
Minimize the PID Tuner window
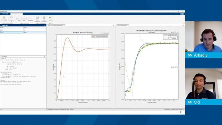pos(174,11)
